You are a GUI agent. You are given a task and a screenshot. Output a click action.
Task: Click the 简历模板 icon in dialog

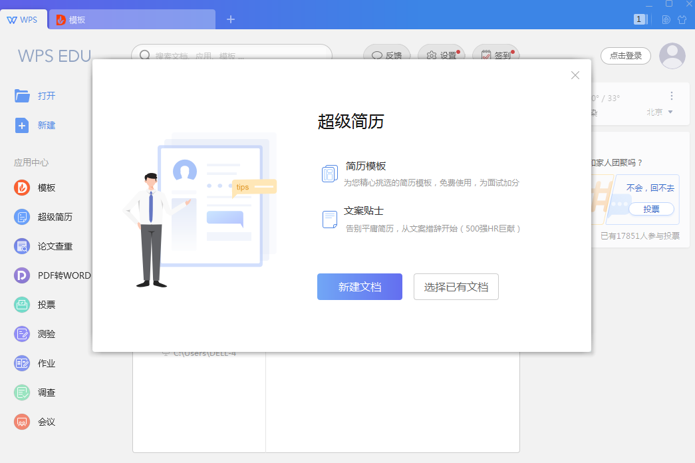[x=330, y=174]
